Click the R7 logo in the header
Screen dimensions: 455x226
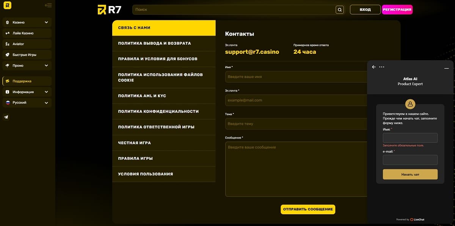[110, 9]
